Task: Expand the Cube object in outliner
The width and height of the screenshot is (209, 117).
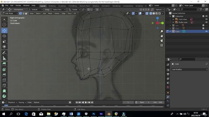Action: [170, 32]
